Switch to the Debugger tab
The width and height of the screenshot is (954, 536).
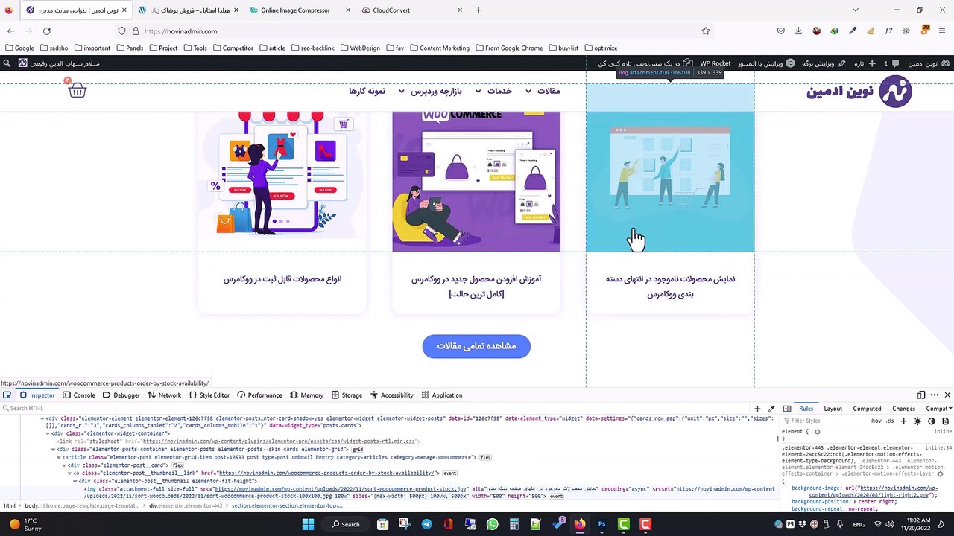[121, 395]
